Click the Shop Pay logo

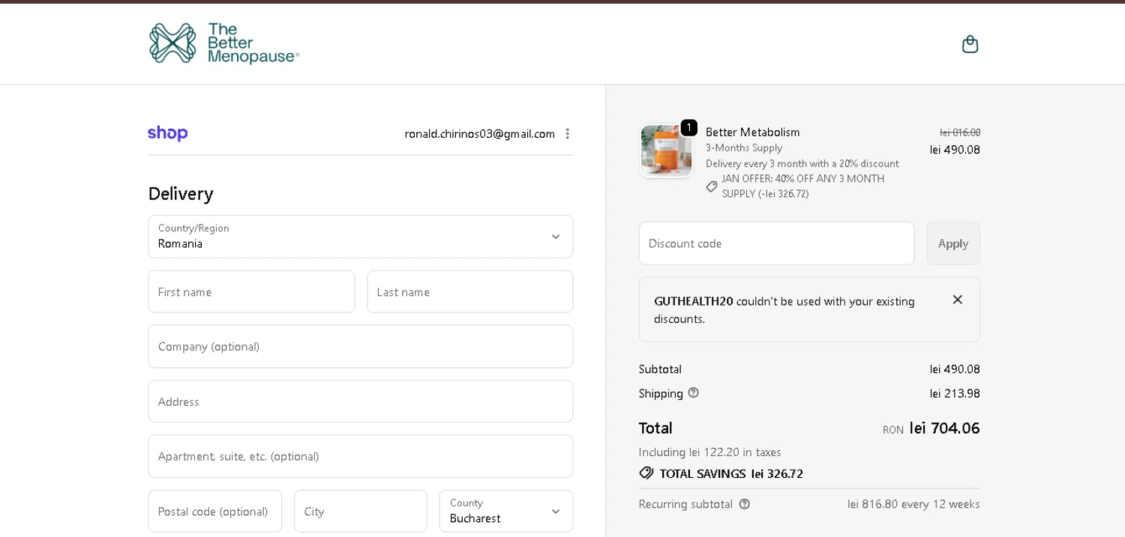coord(168,133)
